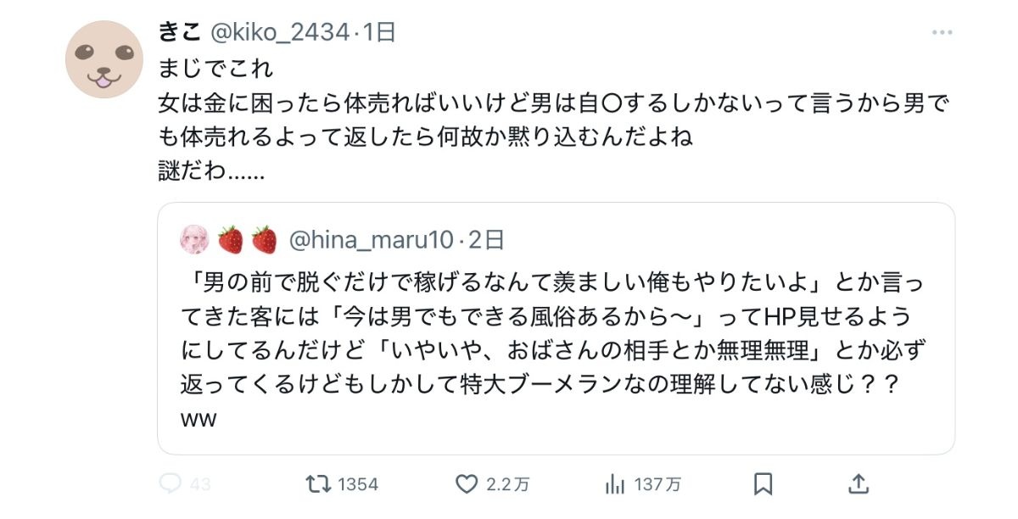Click the 137万 views count
This screenshot has width=1018, height=519.
pyautogui.click(x=657, y=485)
